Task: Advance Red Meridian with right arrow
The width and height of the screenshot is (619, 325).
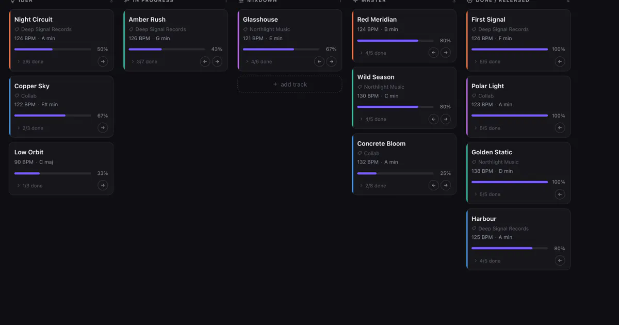Action: click(446, 53)
